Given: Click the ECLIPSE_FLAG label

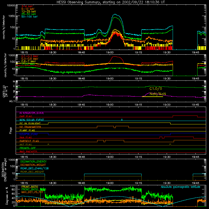Looking at the screenshot, I should [28, 134].
